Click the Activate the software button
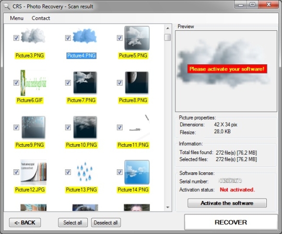The height and width of the screenshot is (234, 282). [x=227, y=203]
